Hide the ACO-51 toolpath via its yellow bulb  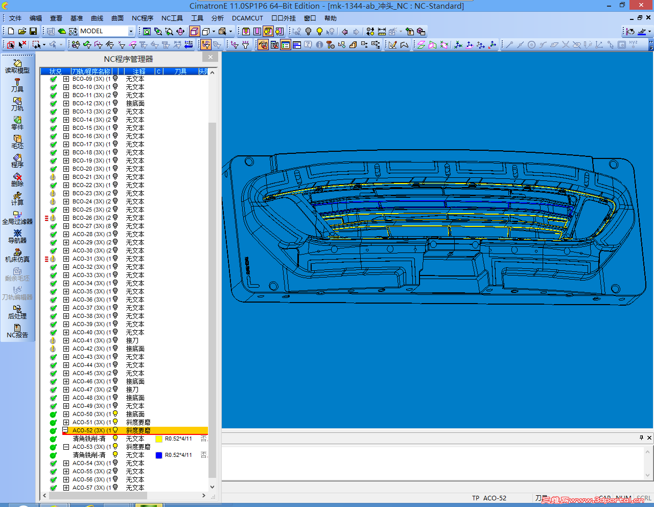115,422
